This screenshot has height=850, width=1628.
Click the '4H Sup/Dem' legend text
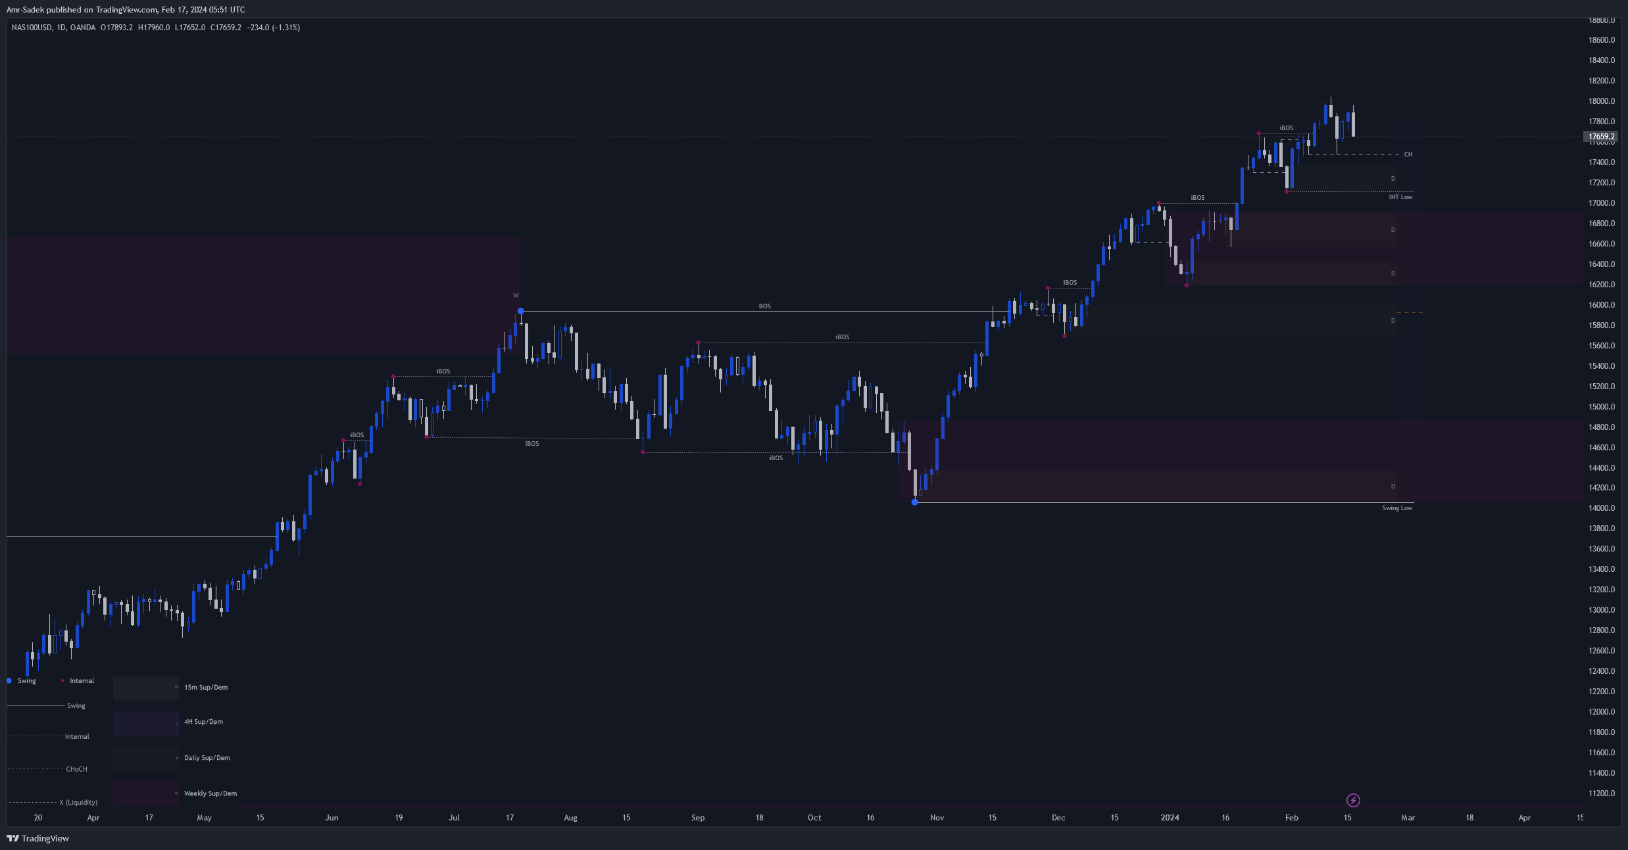[203, 722]
